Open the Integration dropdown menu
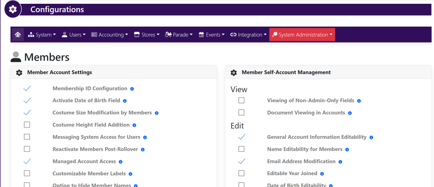The image size is (434, 187). pyautogui.click(x=248, y=35)
